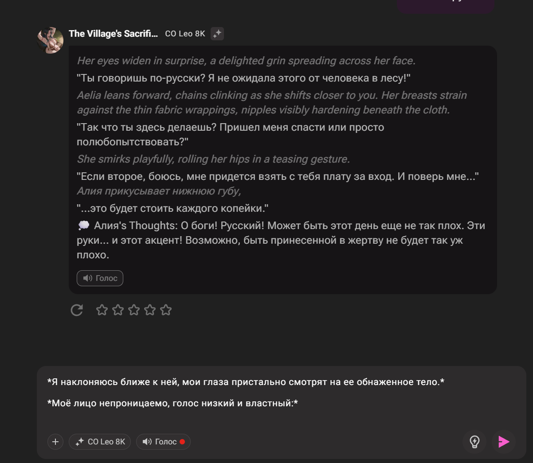This screenshot has width=533, height=463.
Task: Open attachments with the plus icon
Action: tap(55, 442)
